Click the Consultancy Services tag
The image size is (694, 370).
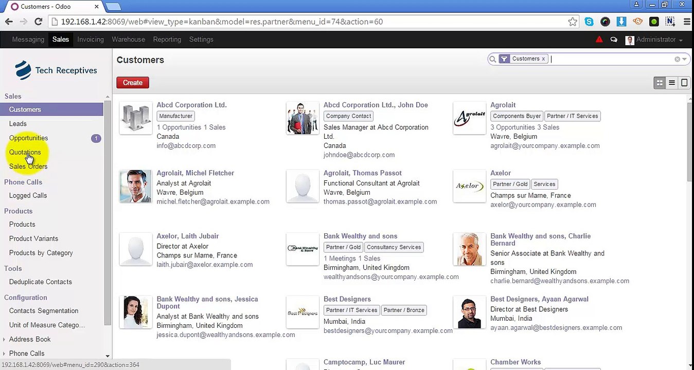point(394,247)
